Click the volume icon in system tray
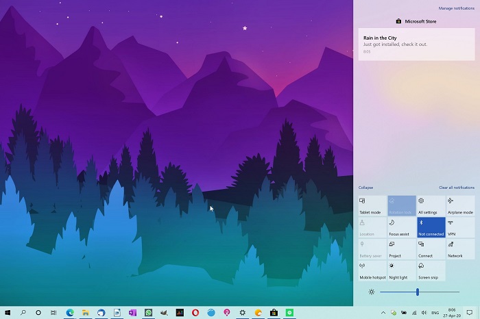 point(425,312)
